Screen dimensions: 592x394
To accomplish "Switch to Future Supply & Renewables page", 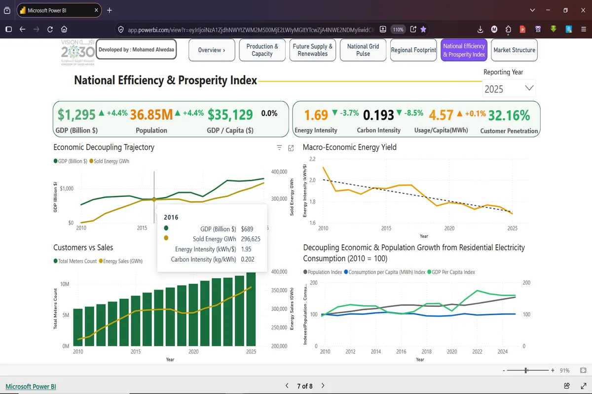I will coord(313,50).
